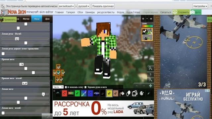
Task: Select the line drawing tool
Action: pos(71,93)
